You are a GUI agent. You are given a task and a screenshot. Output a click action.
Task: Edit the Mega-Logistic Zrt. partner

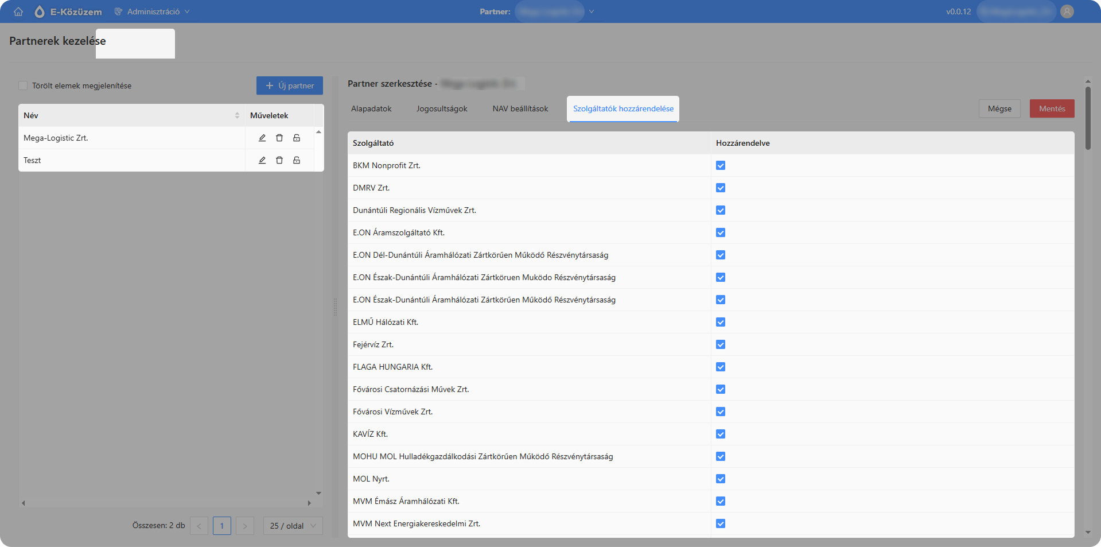point(262,138)
